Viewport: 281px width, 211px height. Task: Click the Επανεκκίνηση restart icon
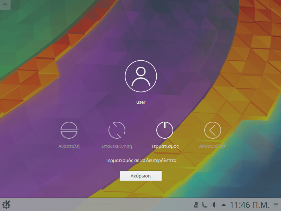tap(117, 130)
